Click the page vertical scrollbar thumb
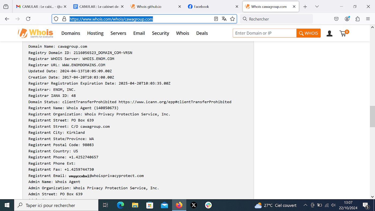 click(372, 116)
